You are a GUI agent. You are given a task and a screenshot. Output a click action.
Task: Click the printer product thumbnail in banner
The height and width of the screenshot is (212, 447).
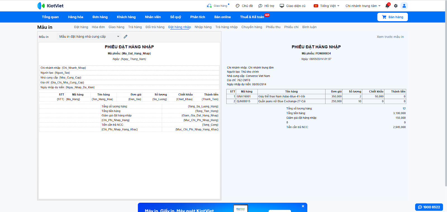(241, 208)
